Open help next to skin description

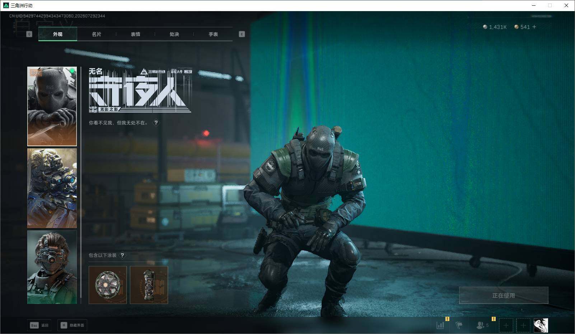point(156,123)
